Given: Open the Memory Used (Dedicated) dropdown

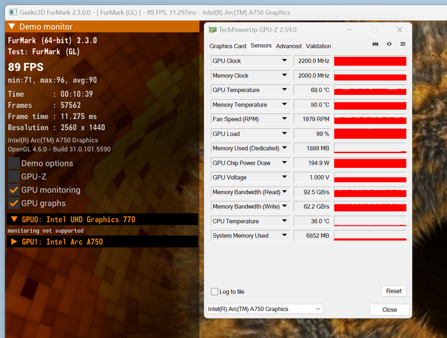Looking at the screenshot, I should pos(284,148).
